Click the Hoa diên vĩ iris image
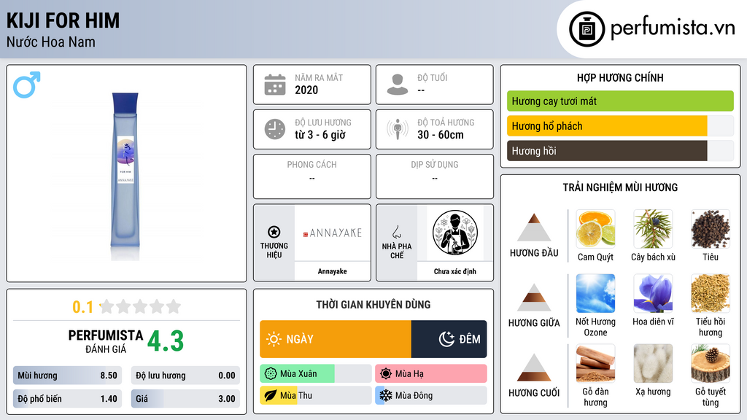Screen dimensions: 747x420 pos(653,293)
